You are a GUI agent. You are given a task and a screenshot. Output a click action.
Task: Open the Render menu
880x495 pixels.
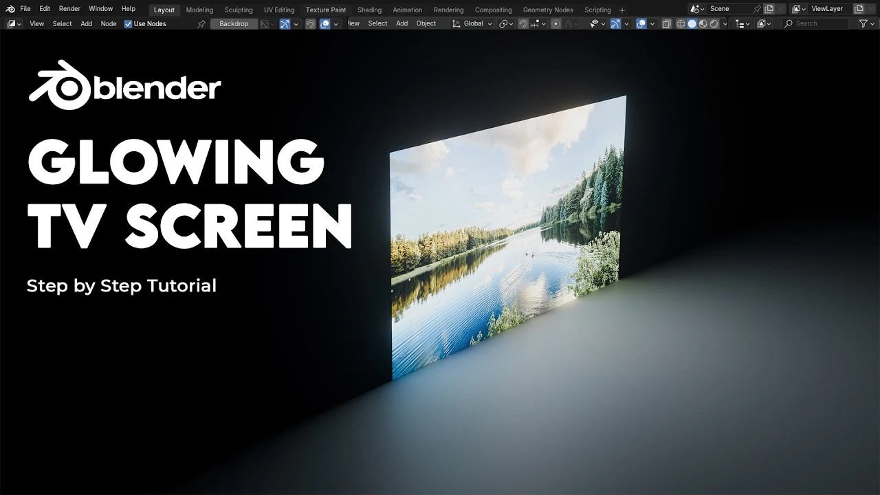coord(69,9)
